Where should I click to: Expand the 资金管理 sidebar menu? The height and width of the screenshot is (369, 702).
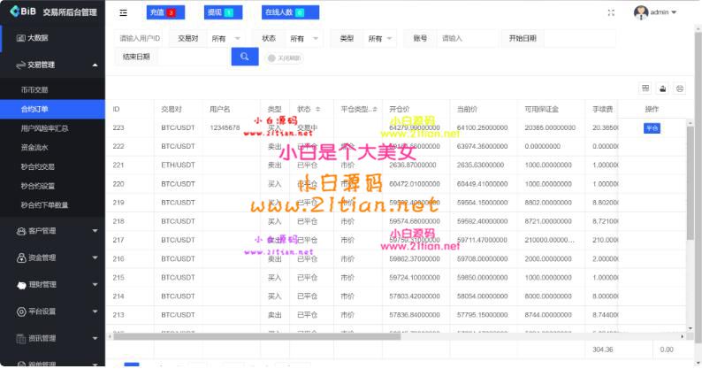coord(52,258)
